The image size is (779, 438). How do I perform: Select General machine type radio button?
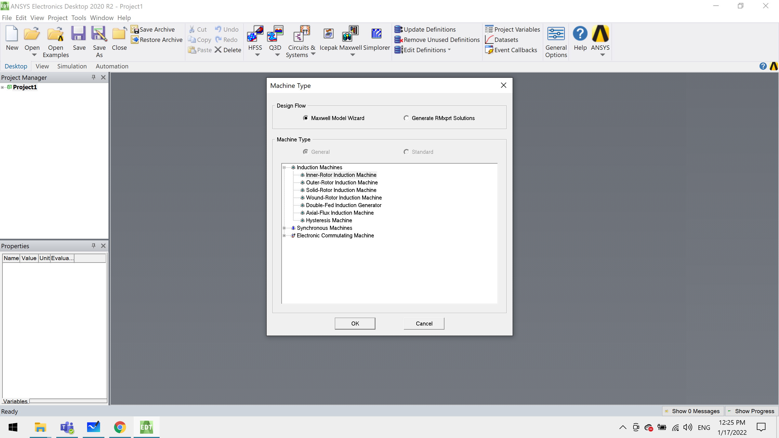(305, 152)
